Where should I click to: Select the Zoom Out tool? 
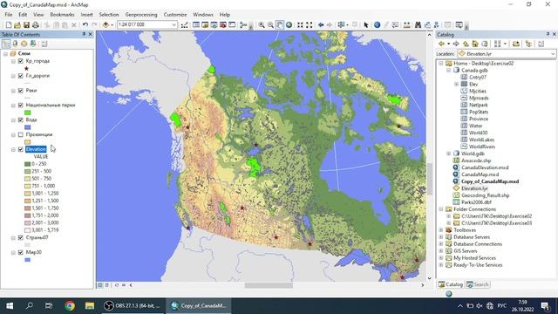click(x=270, y=25)
